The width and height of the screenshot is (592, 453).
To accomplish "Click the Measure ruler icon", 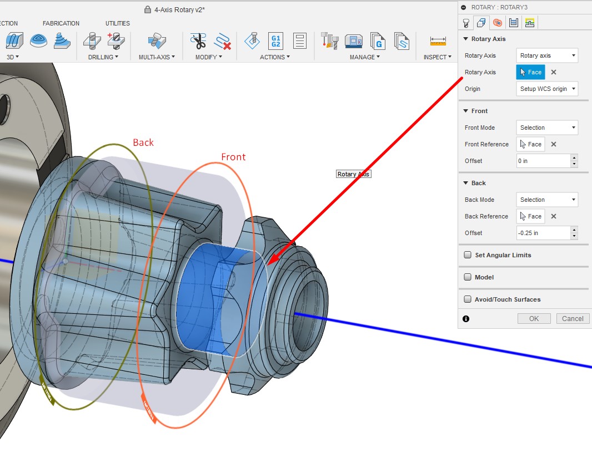I will point(438,40).
